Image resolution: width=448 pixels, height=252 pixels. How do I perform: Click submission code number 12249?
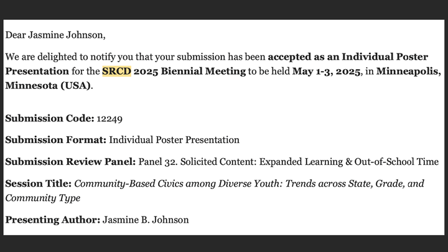pos(110,119)
